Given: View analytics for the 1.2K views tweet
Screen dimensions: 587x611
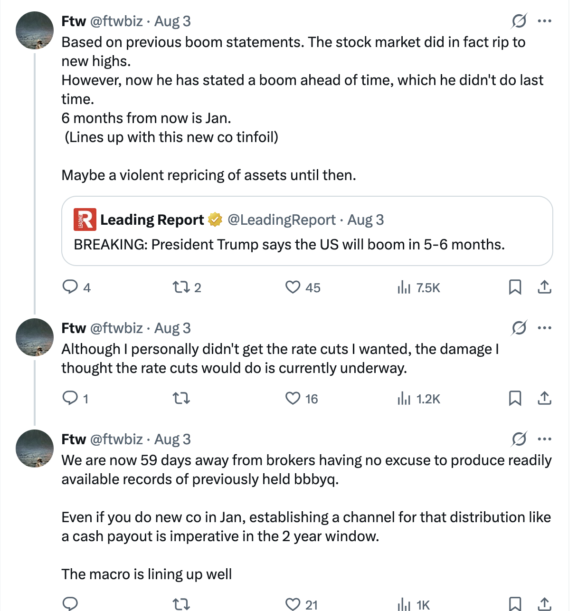Looking at the screenshot, I should tap(404, 398).
